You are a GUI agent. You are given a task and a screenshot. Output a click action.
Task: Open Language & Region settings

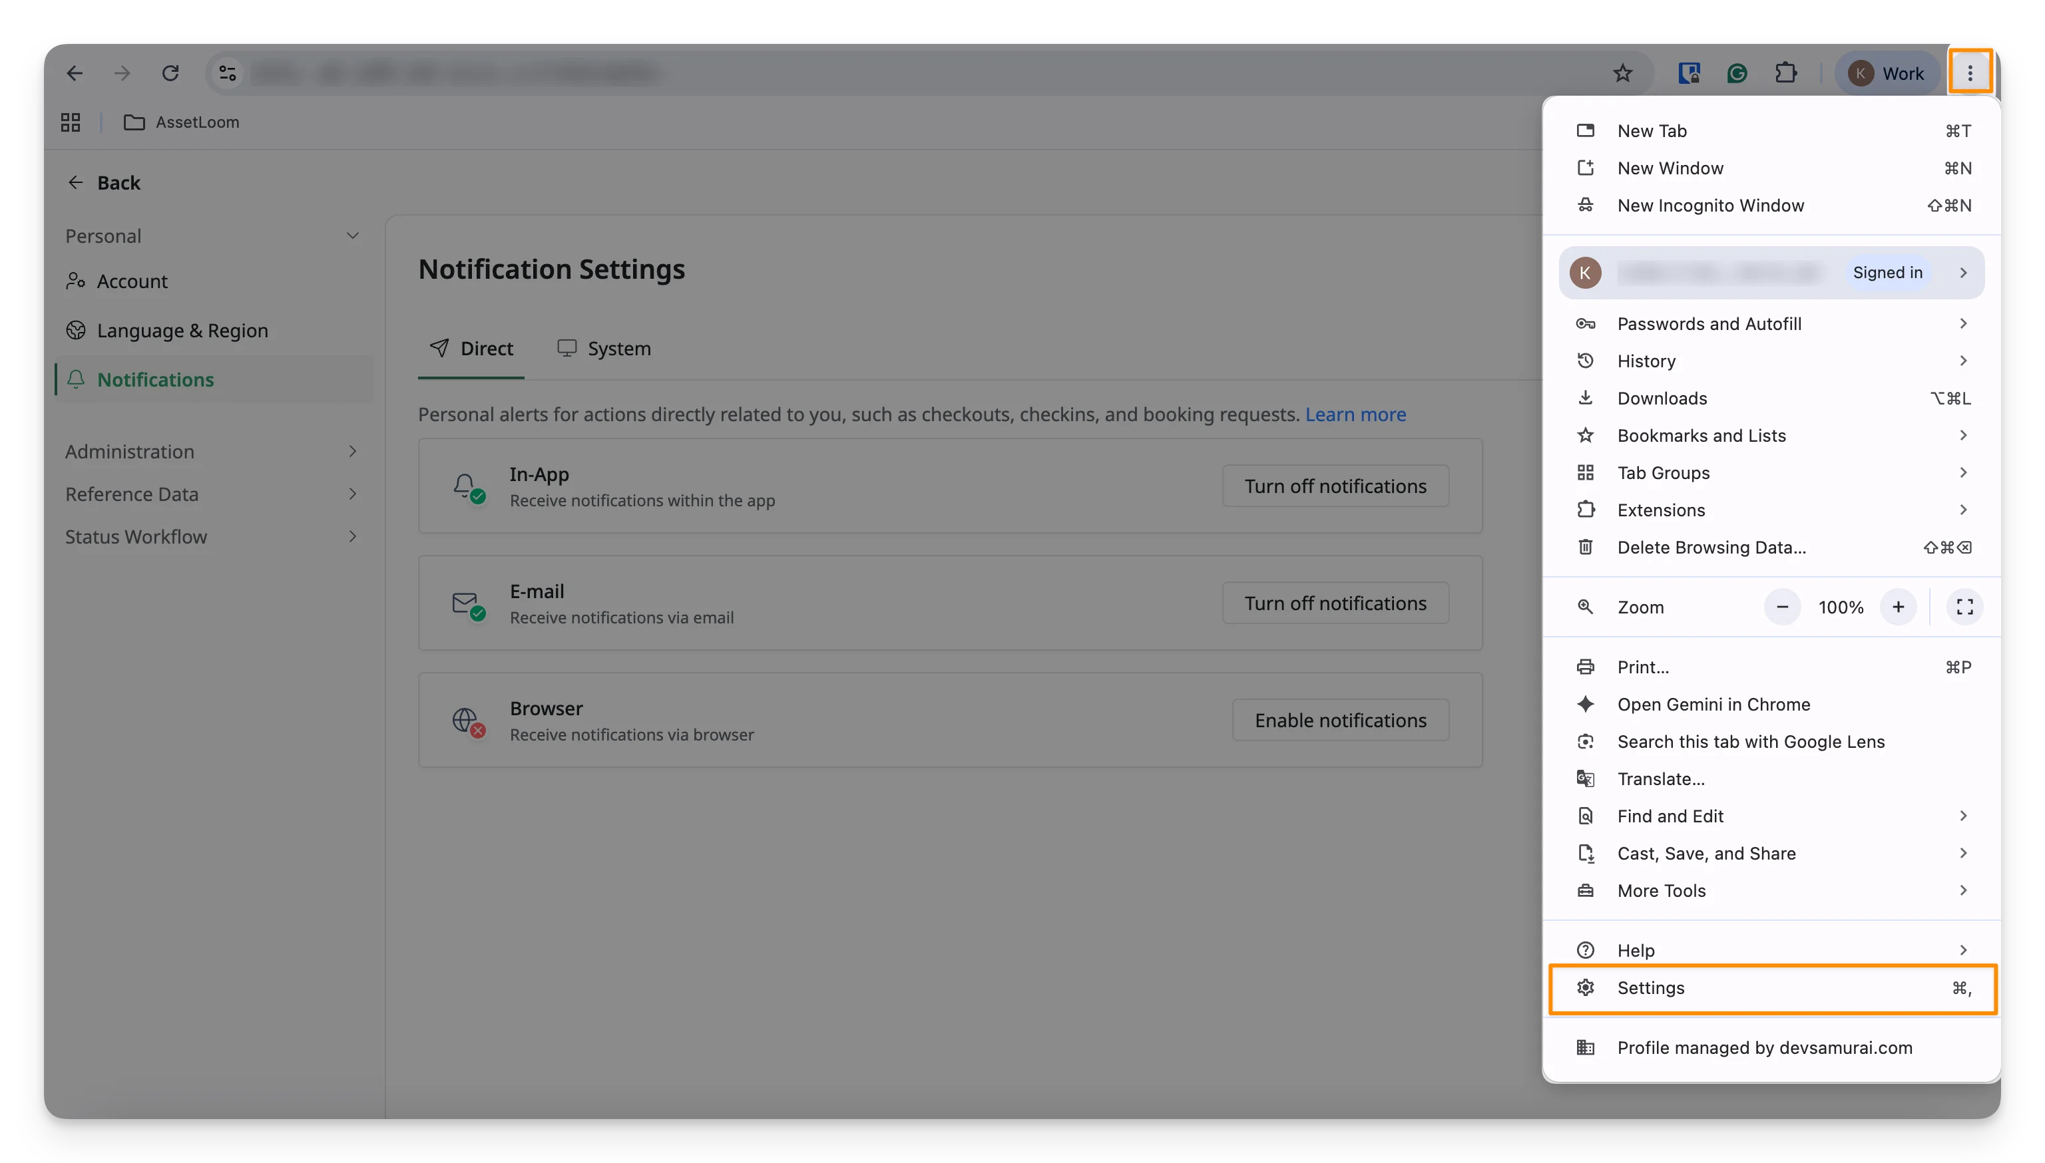click(212, 330)
